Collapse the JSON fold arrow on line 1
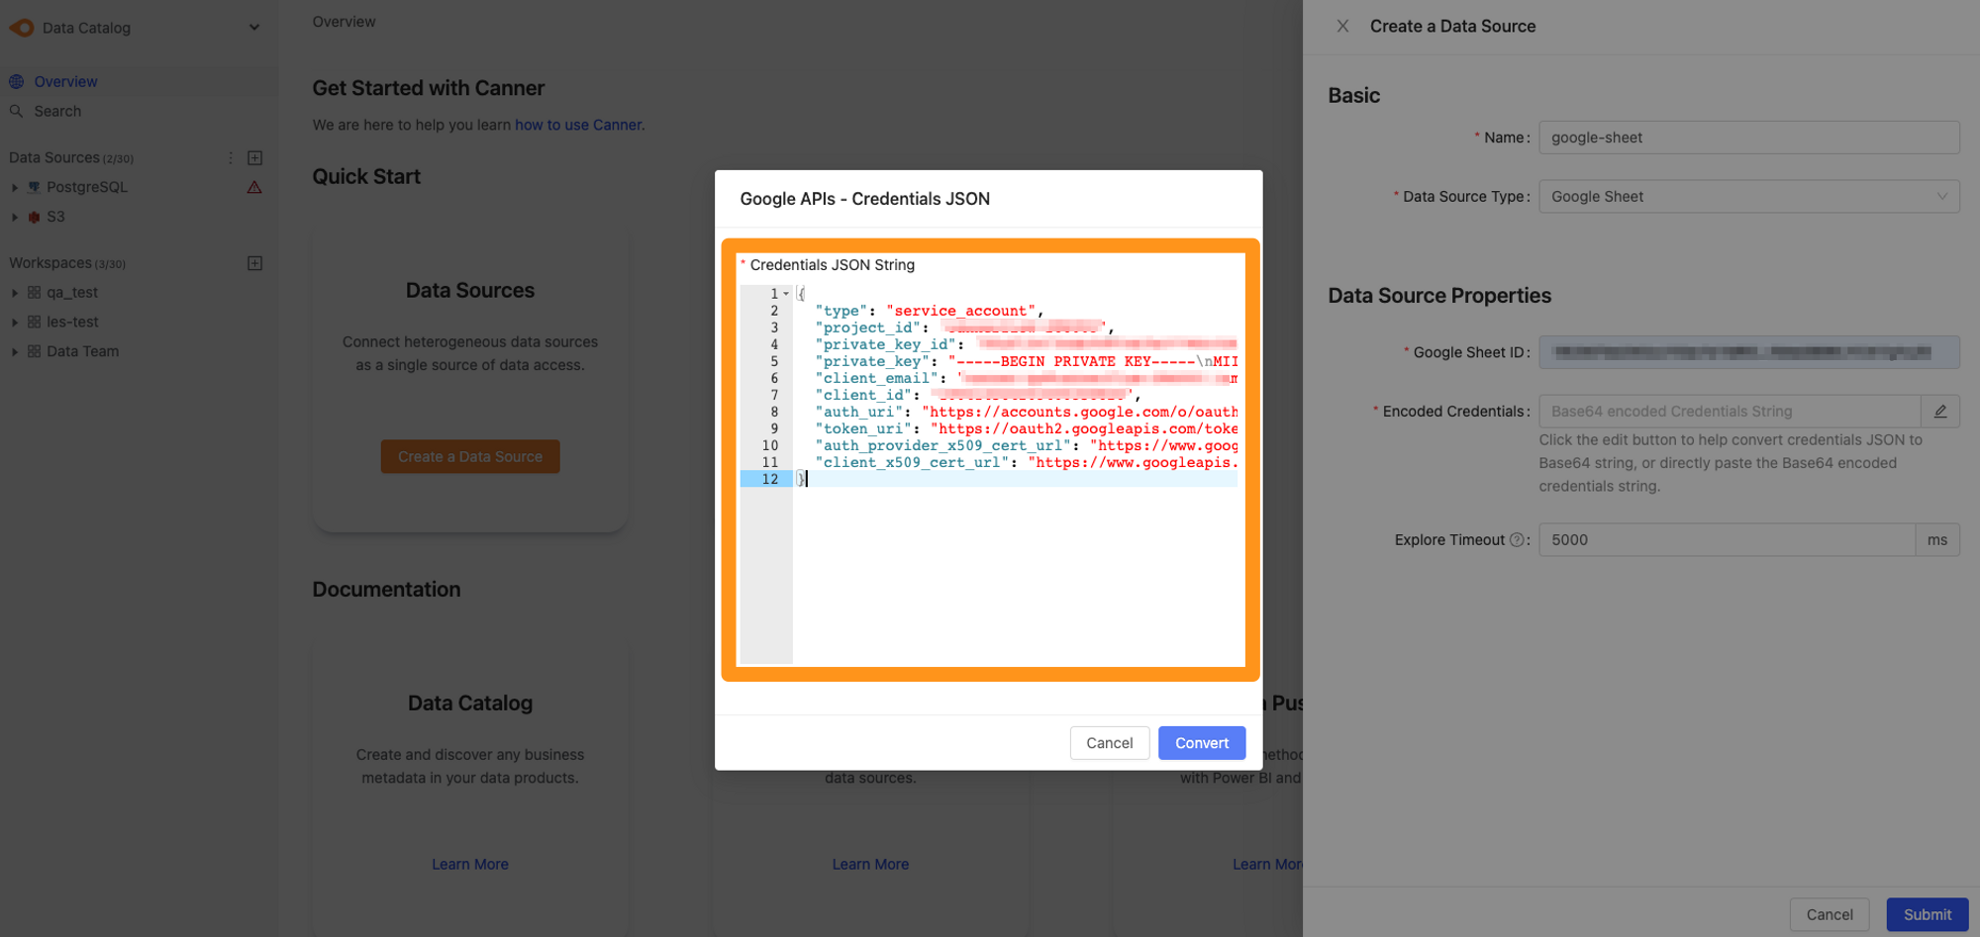The width and height of the screenshot is (1980, 937). [786, 294]
